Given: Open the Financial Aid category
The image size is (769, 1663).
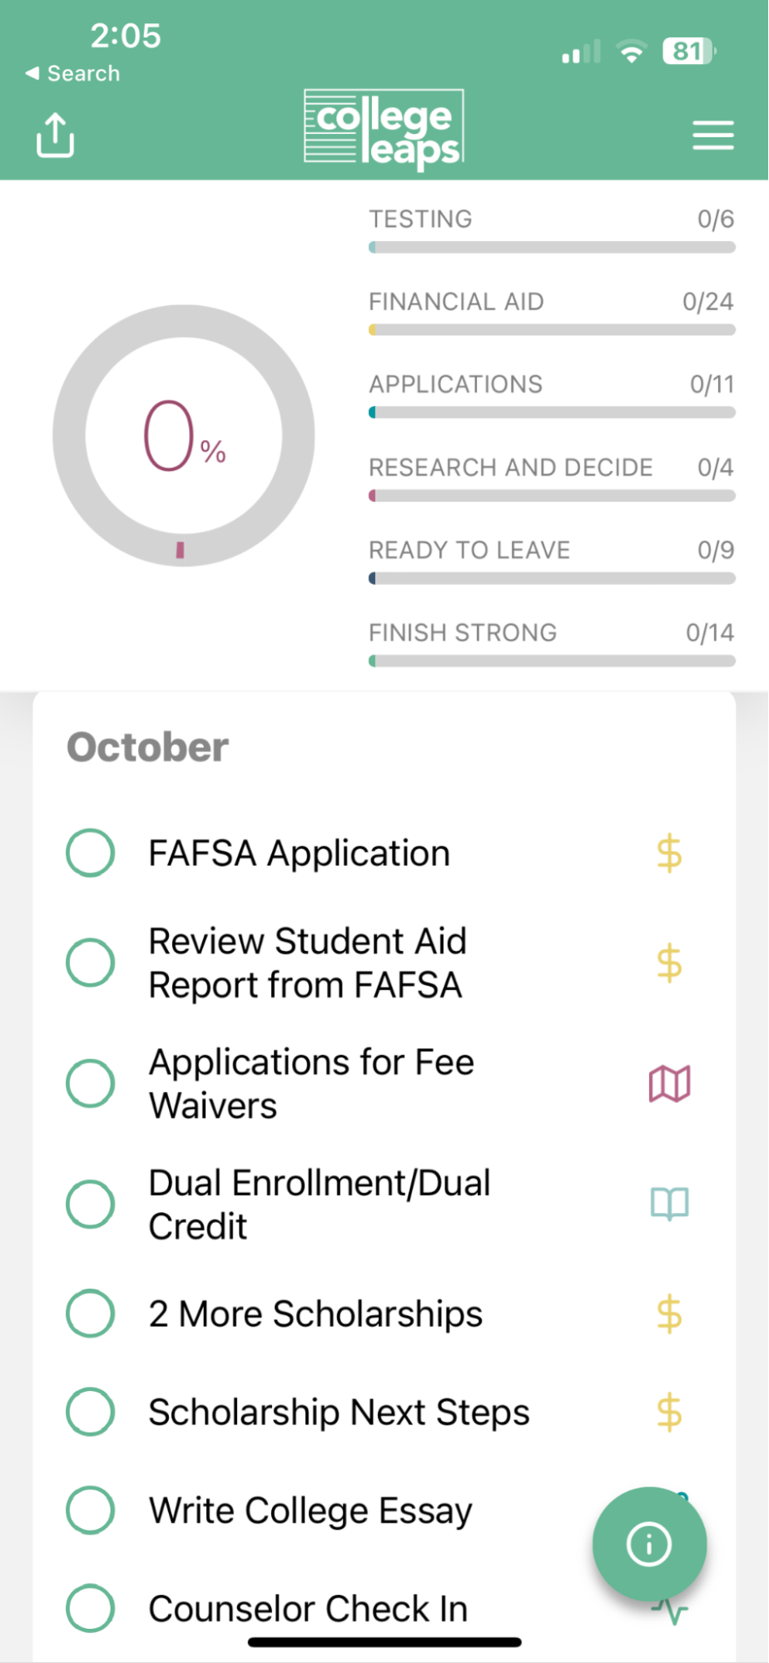Looking at the screenshot, I should click(552, 312).
